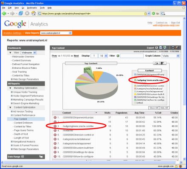Click the third Export icon beside Excel
The image size is (187, 169).
pos(165,48)
